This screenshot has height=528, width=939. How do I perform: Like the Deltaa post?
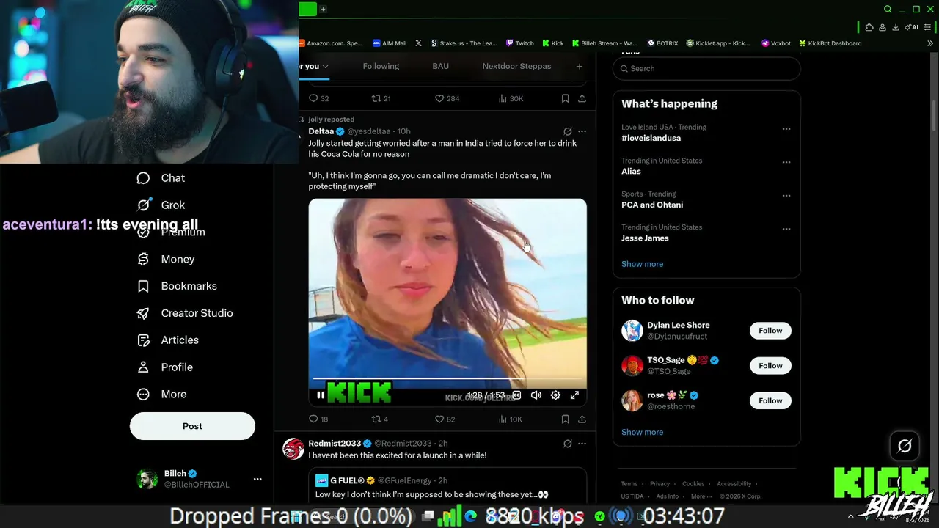(445, 419)
